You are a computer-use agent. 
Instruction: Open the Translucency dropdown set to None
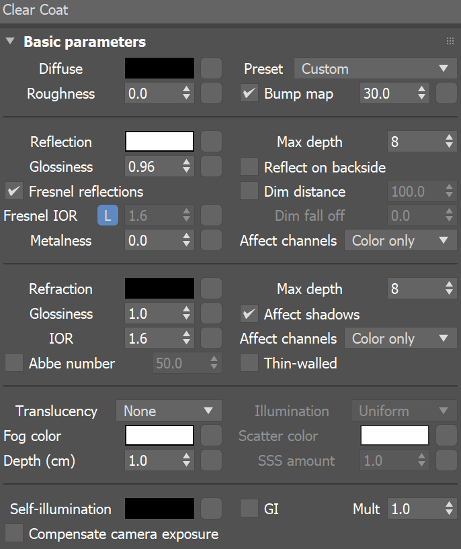tap(169, 410)
